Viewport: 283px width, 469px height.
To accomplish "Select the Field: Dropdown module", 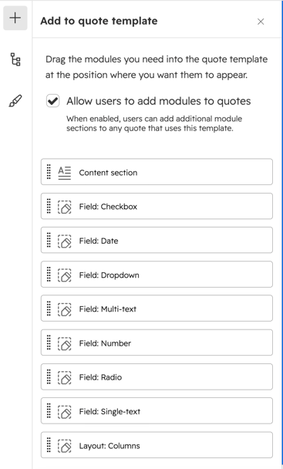I will [157, 275].
